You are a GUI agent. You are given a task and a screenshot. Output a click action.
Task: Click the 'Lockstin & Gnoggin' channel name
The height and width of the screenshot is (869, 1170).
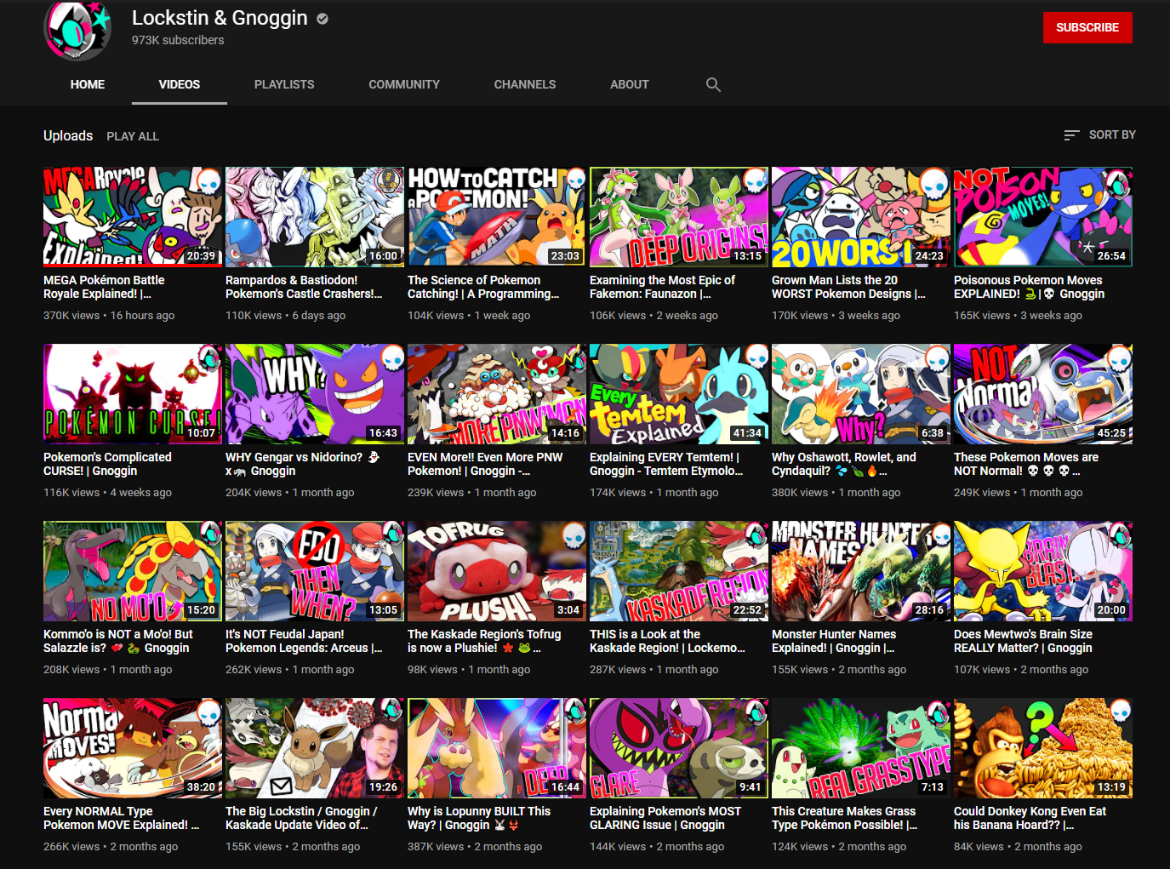coord(220,18)
